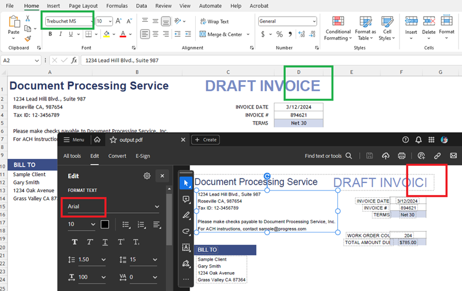
Task: Toggle center alignment in Excel
Action: 156,34
